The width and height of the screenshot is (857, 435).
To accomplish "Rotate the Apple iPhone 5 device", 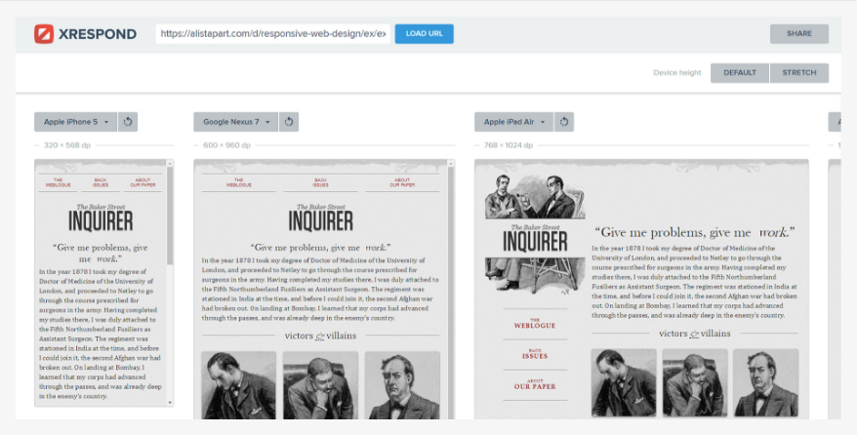I will [x=129, y=122].
